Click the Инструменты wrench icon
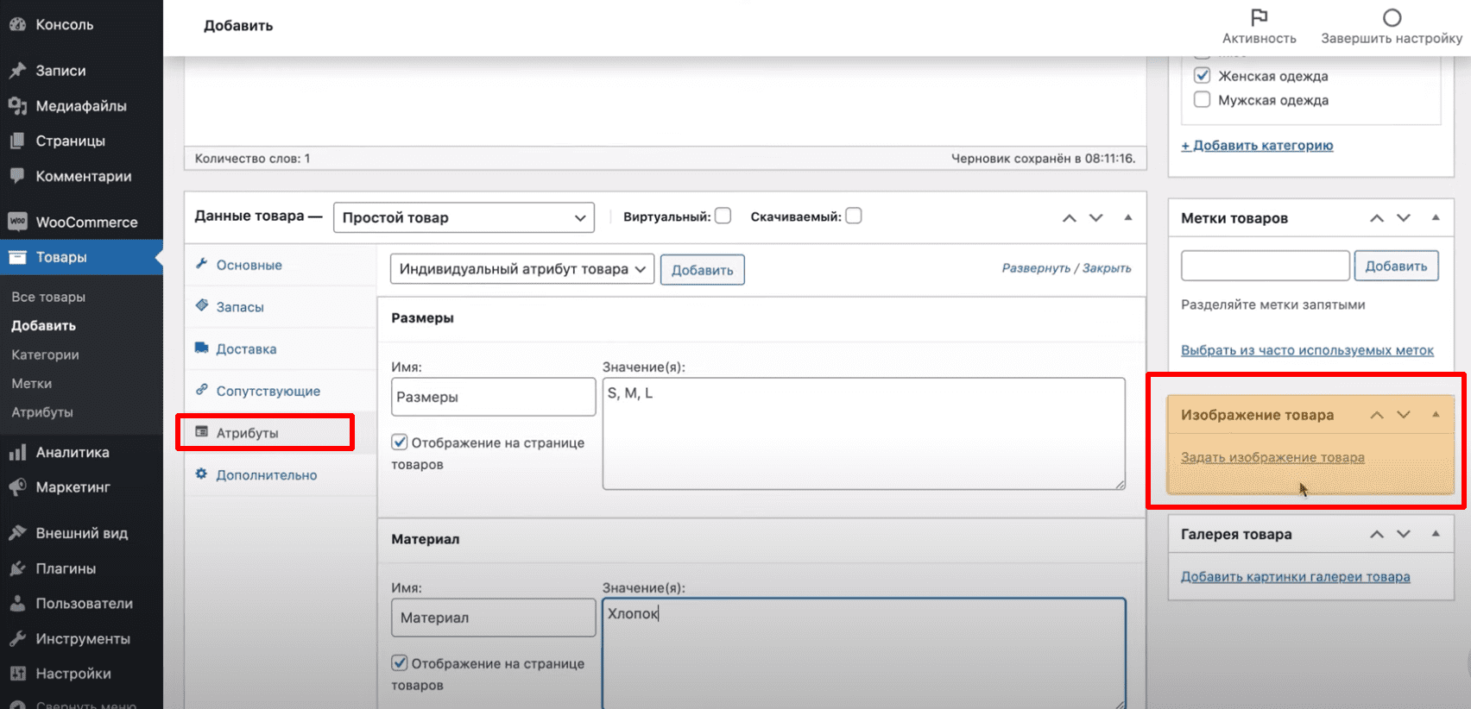Screen dimensions: 1471x709 coord(17,639)
